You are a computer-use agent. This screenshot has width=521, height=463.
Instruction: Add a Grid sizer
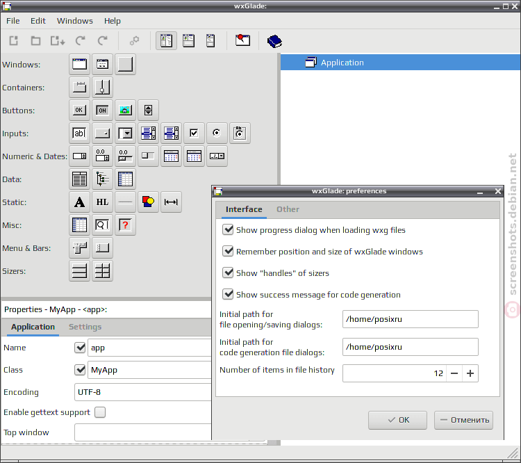point(102,270)
